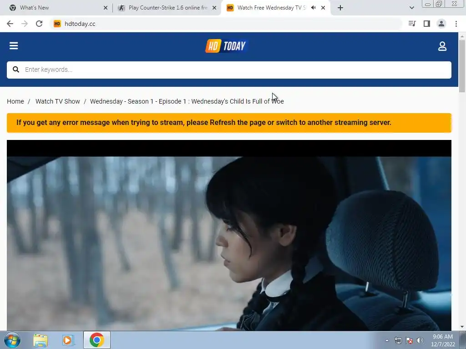The width and height of the screenshot is (466, 349).
Task: Close the Counter-Strike tab
Action: pyautogui.click(x=214, y=8)
